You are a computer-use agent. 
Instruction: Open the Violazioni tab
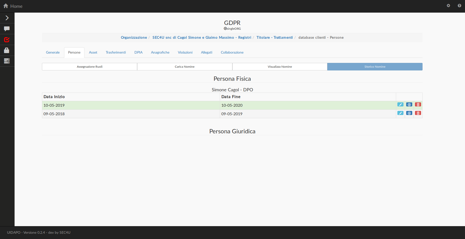[185, 52]
